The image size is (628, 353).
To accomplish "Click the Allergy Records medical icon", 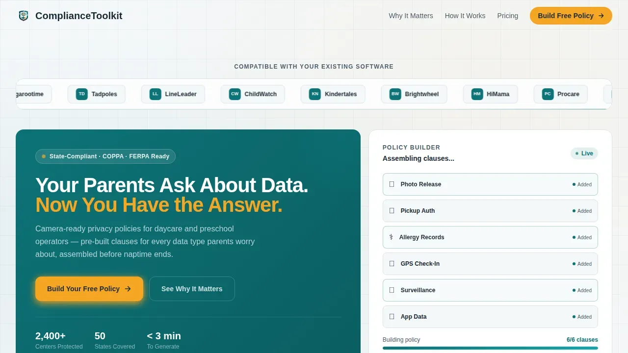I will (x=391, y=237).
